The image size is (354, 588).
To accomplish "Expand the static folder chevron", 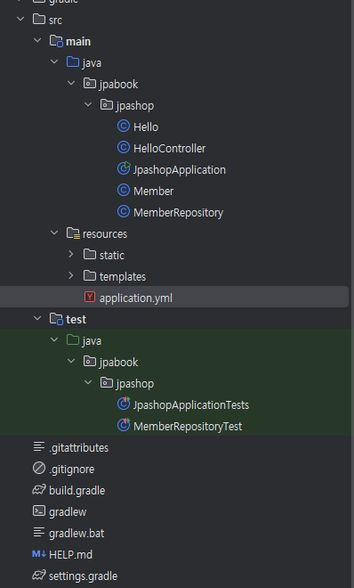I will click(x=71, y=254).
